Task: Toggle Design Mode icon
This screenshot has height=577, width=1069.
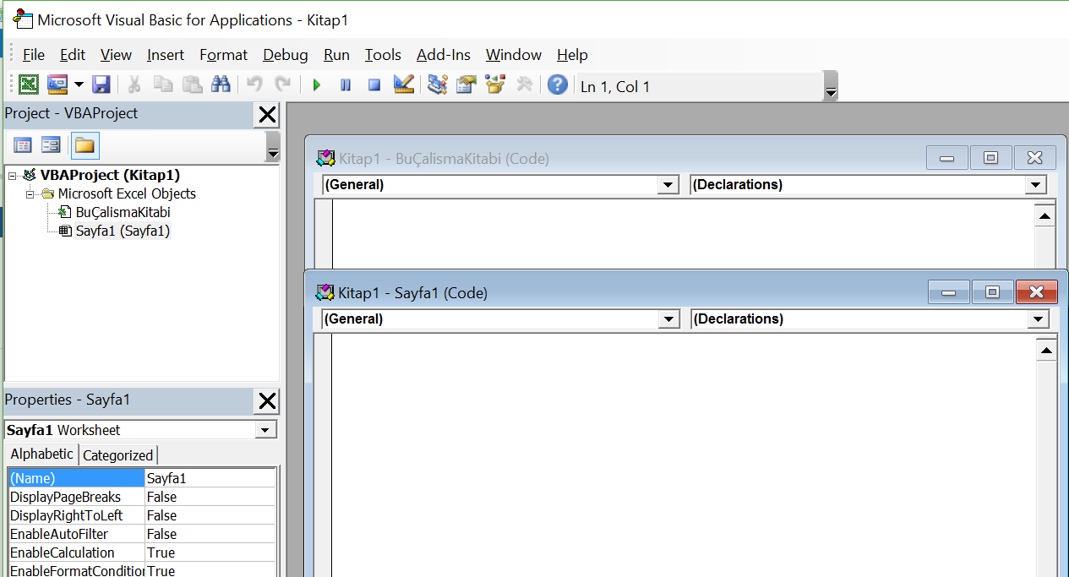Action: (x=404, y=84)
